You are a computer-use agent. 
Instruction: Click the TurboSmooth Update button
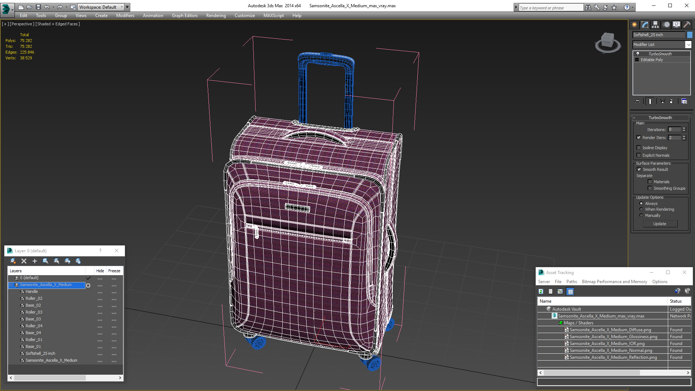click(660, 224)
